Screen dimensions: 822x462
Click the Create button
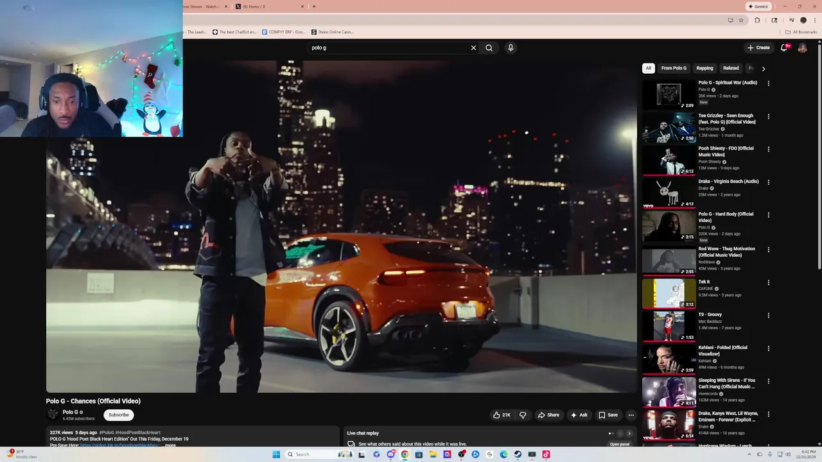(x=758, y=47)
